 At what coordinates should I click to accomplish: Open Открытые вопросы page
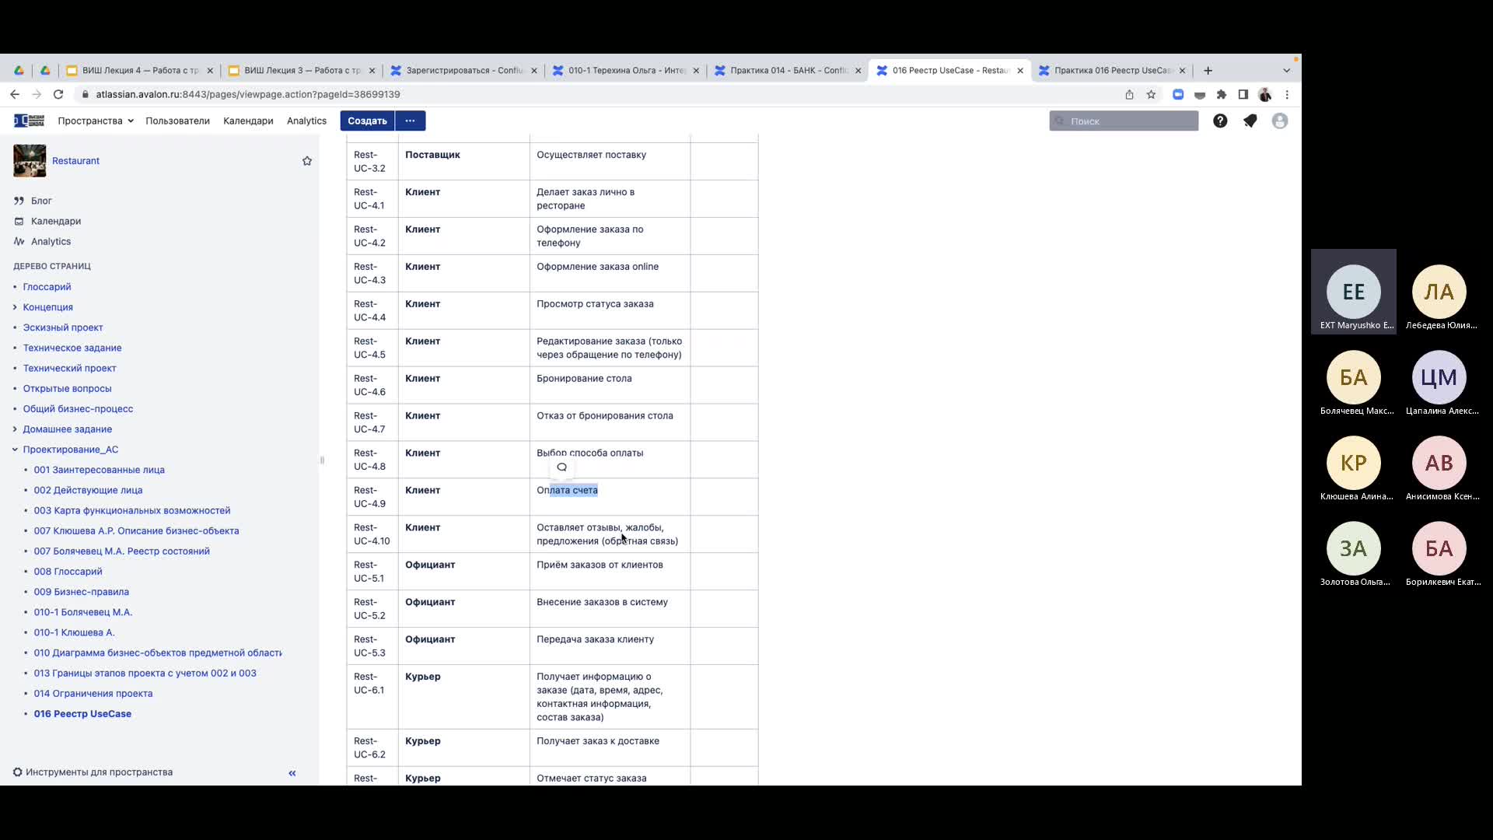point(67,388)
